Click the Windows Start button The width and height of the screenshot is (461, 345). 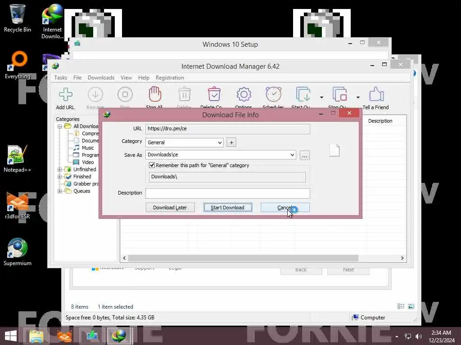point(11,336)
